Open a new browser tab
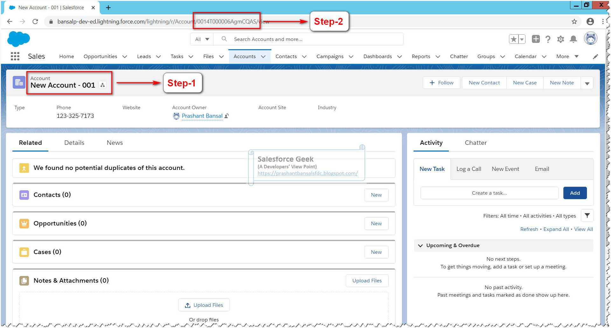This screenshot has width=613, height=330. click(108, 8)
